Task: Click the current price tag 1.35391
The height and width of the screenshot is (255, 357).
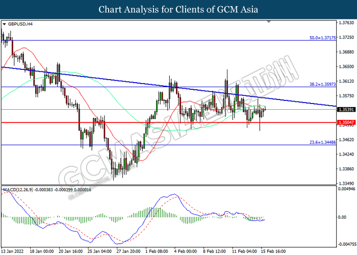Action: pyautogui.click(x=346, y=110)
